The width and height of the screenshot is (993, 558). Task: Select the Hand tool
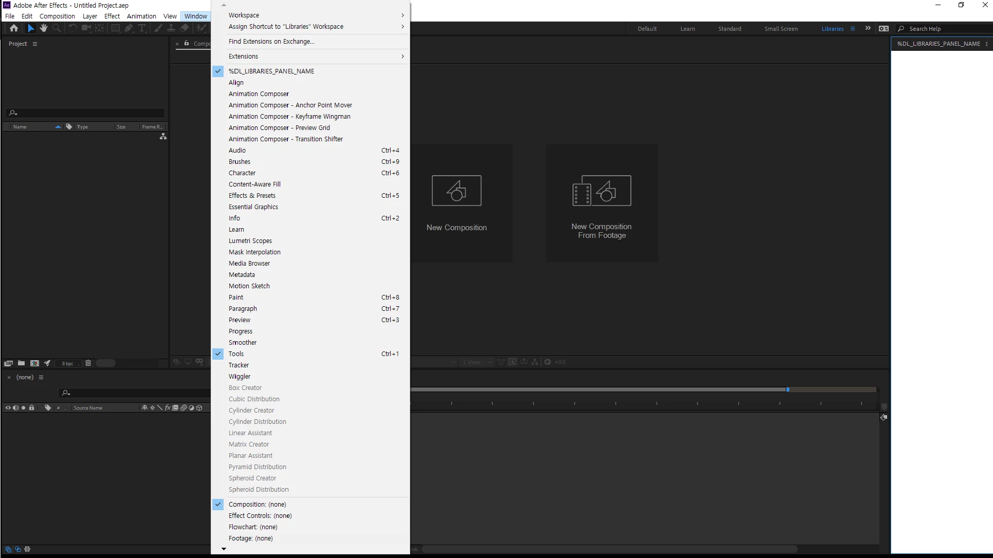44,28
